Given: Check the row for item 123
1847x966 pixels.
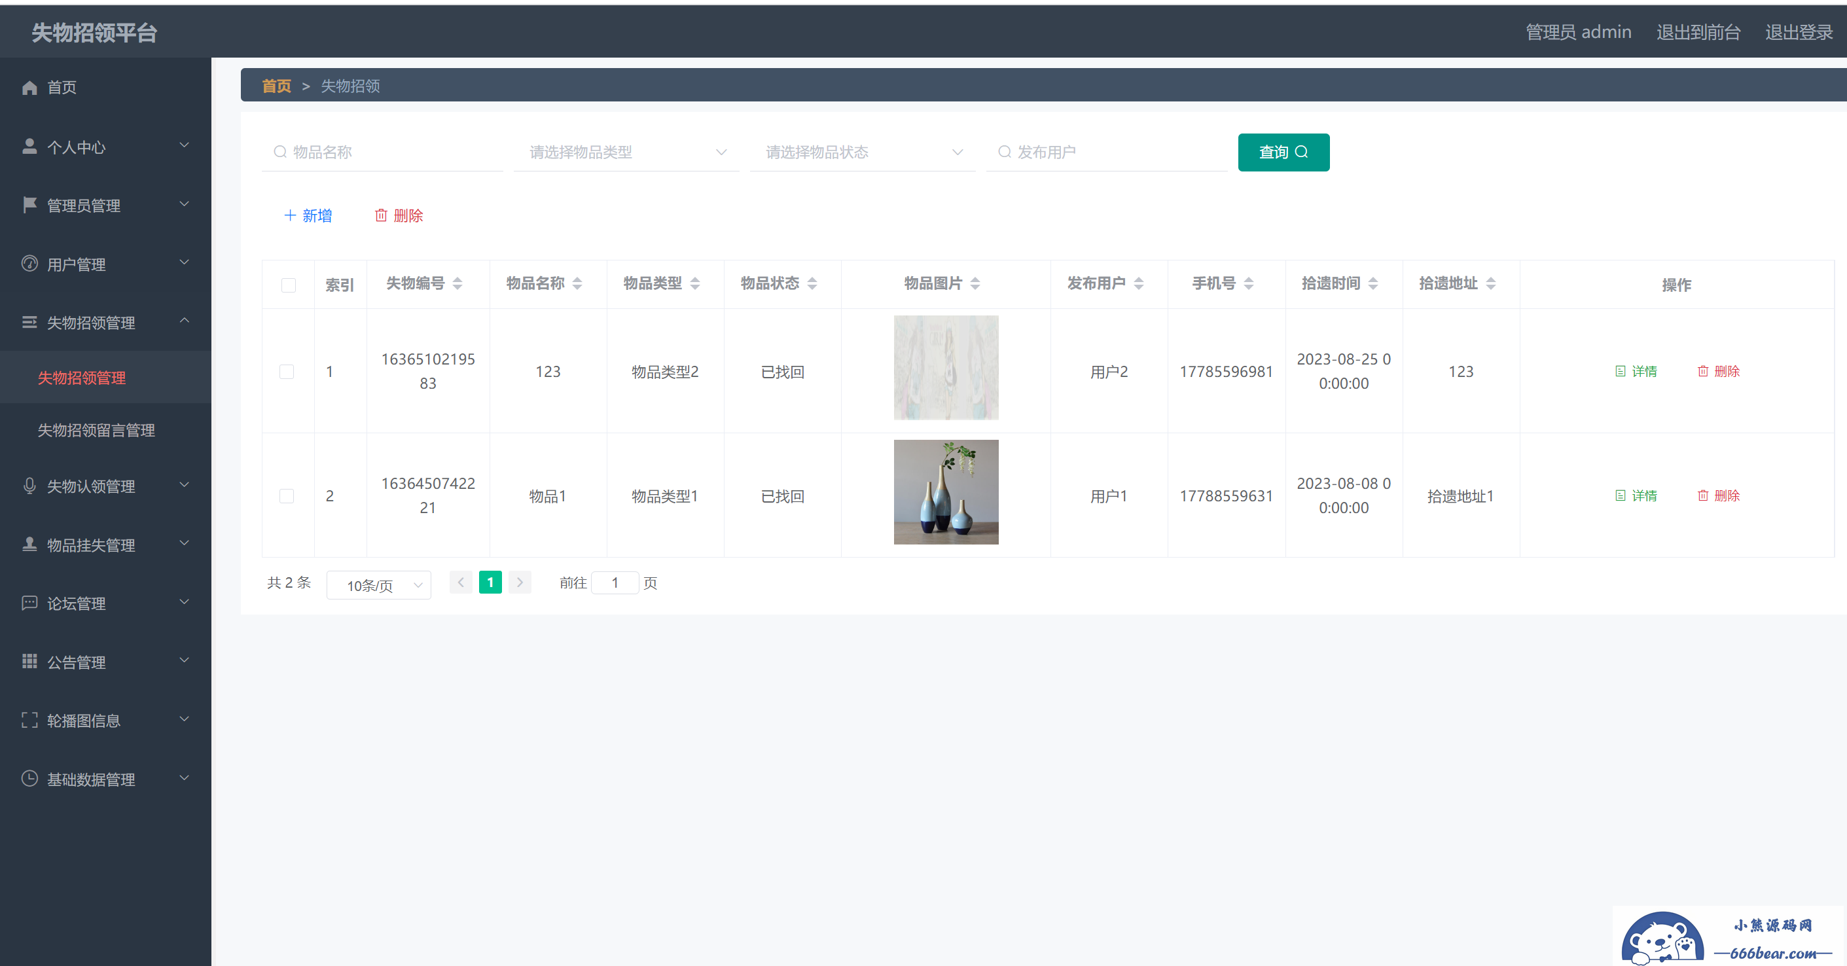Looking at the screenshot, I should [287, 372].
